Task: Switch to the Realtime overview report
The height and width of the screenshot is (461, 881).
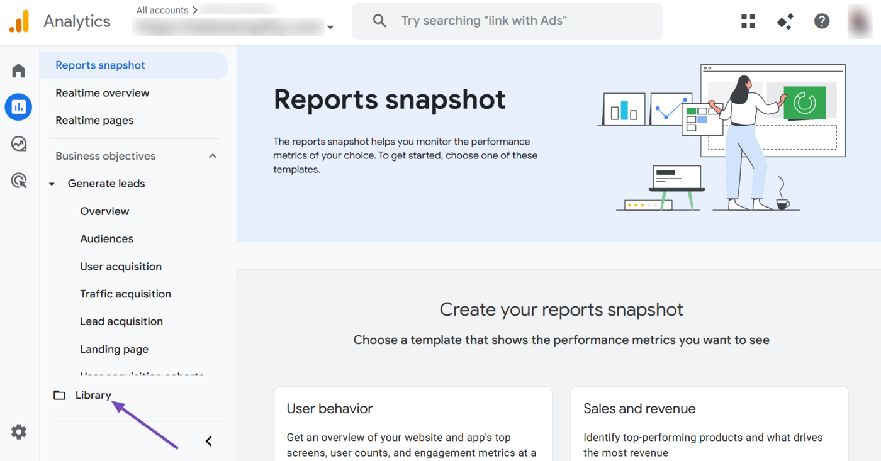Action: coord(102,92)
